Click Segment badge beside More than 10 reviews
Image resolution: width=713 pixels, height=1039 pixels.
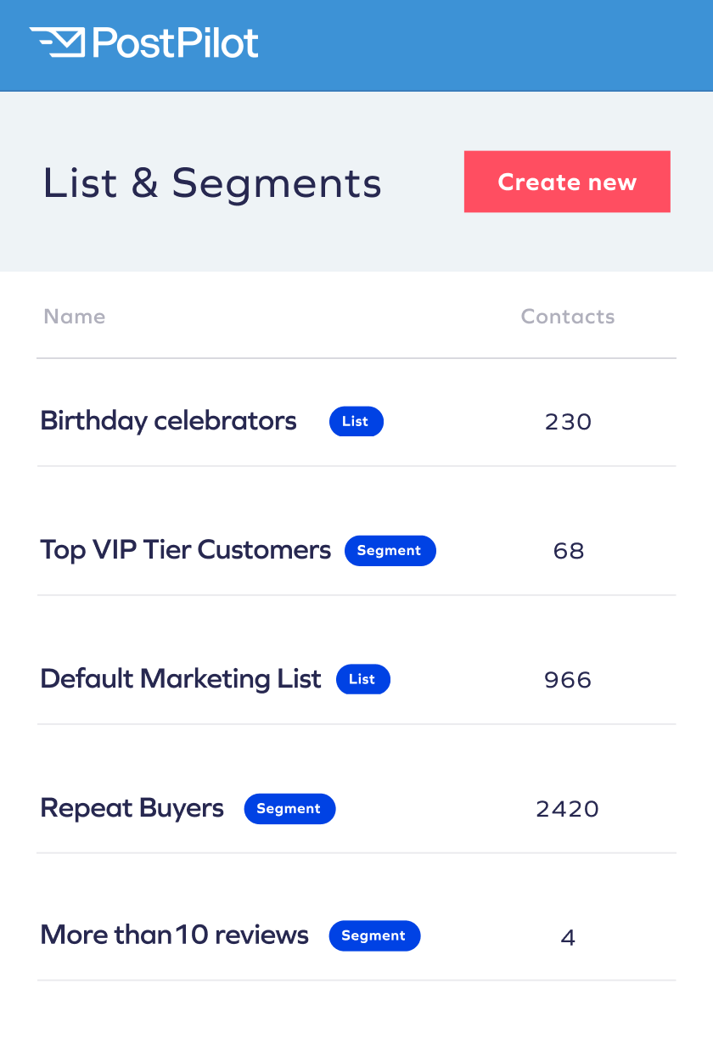374,936
